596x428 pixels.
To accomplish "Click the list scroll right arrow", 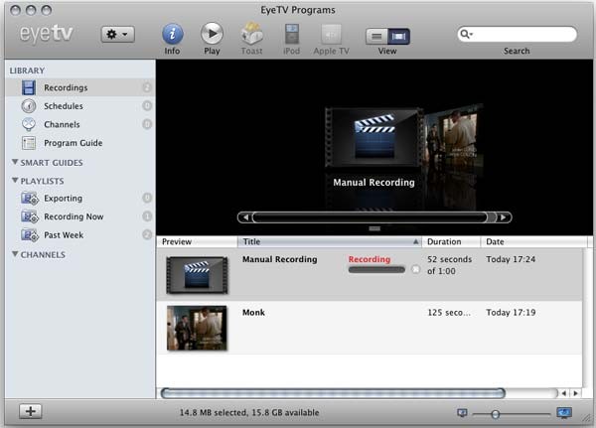I will click(x=575, y=393).
